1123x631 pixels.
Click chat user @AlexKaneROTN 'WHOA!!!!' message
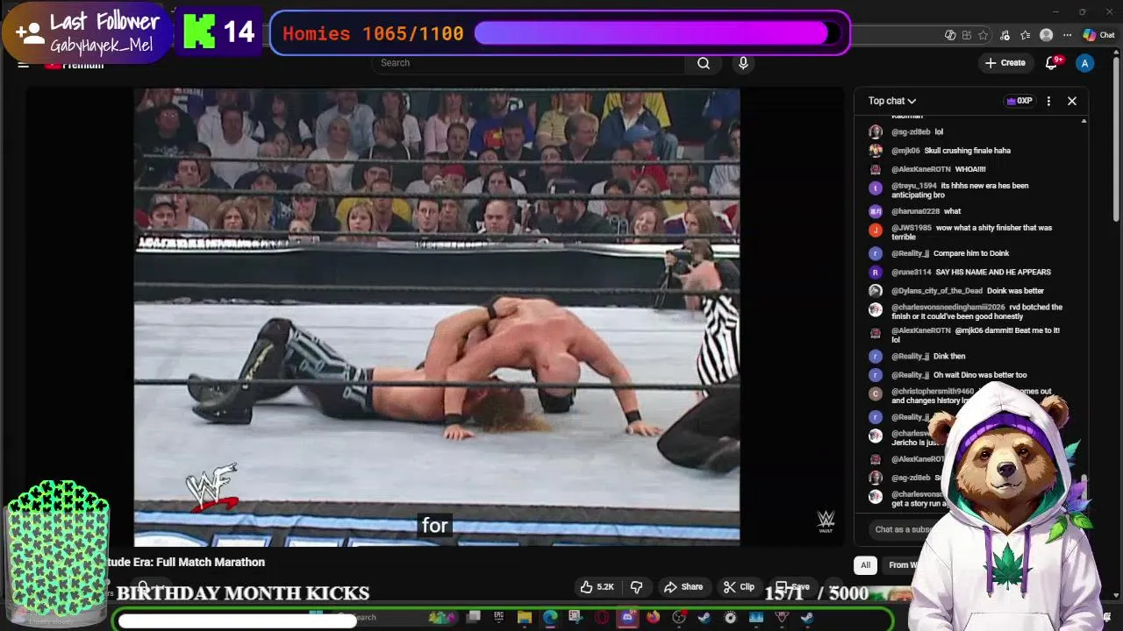(938, 169)
